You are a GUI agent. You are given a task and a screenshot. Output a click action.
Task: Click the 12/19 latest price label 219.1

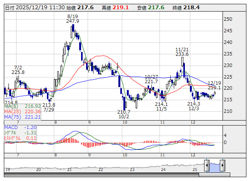[214, 88]
